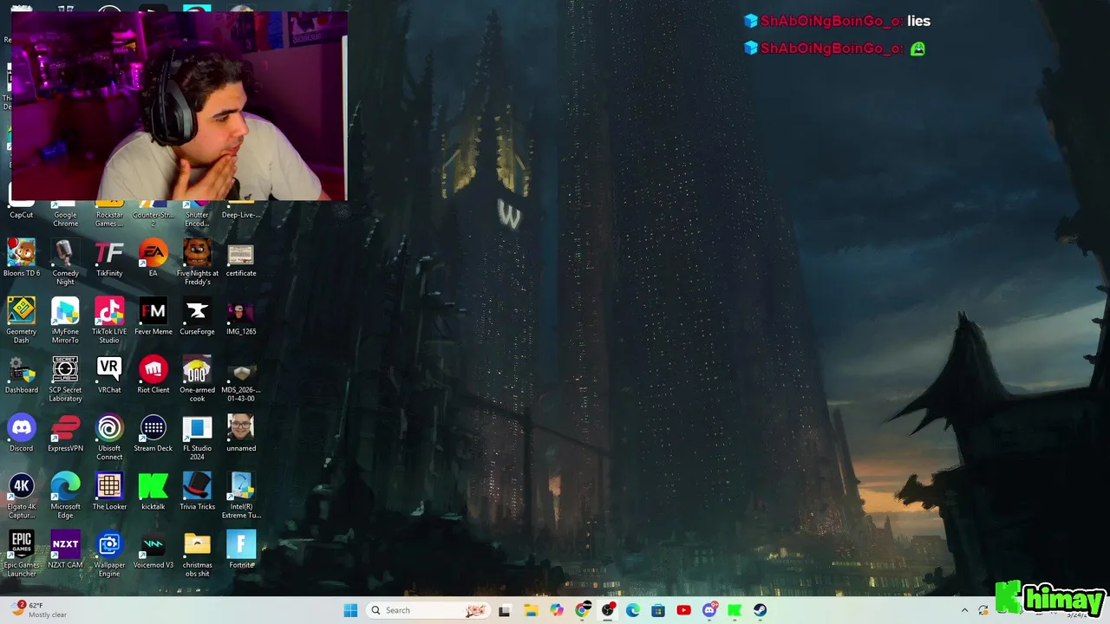This screenshot has height=624, width=1110.
Task: Open the FL Studio 2024 desktop icon
Action: pyautogui.click(x=197, y=428)
